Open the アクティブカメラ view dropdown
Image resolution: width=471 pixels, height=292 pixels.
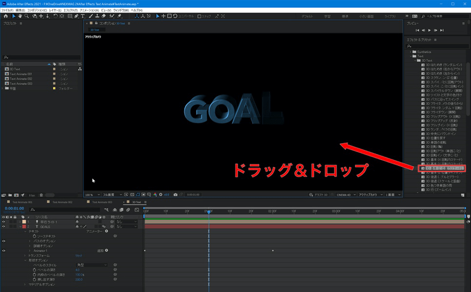371,195
